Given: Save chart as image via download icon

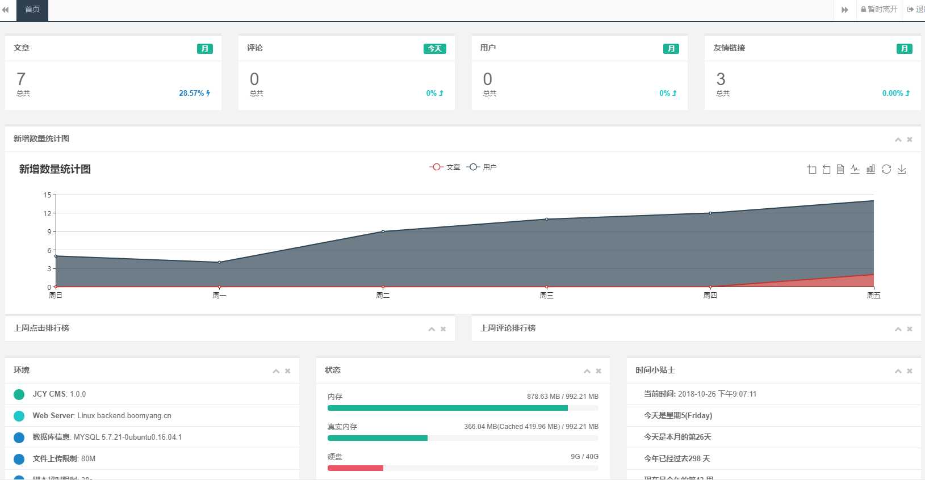Looking at the screenshot, I should pyautogui.click(x=902, y=169).
